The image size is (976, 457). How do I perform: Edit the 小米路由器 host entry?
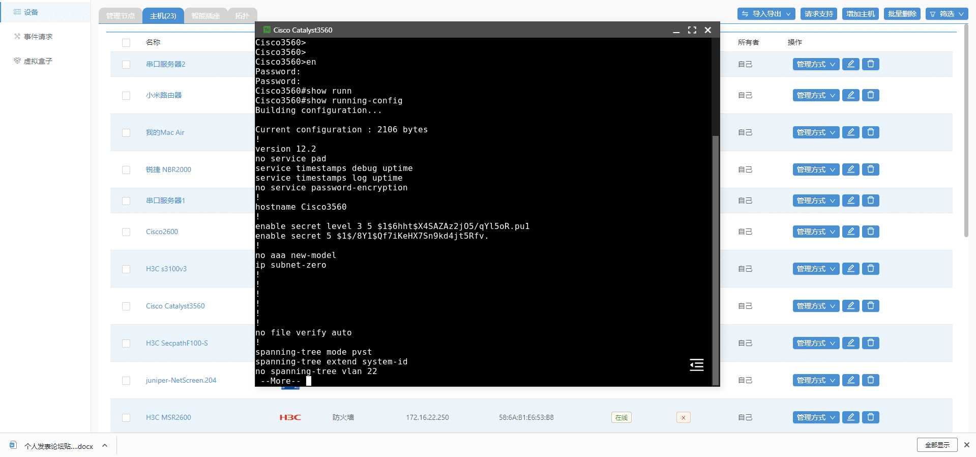coord(850,95)
